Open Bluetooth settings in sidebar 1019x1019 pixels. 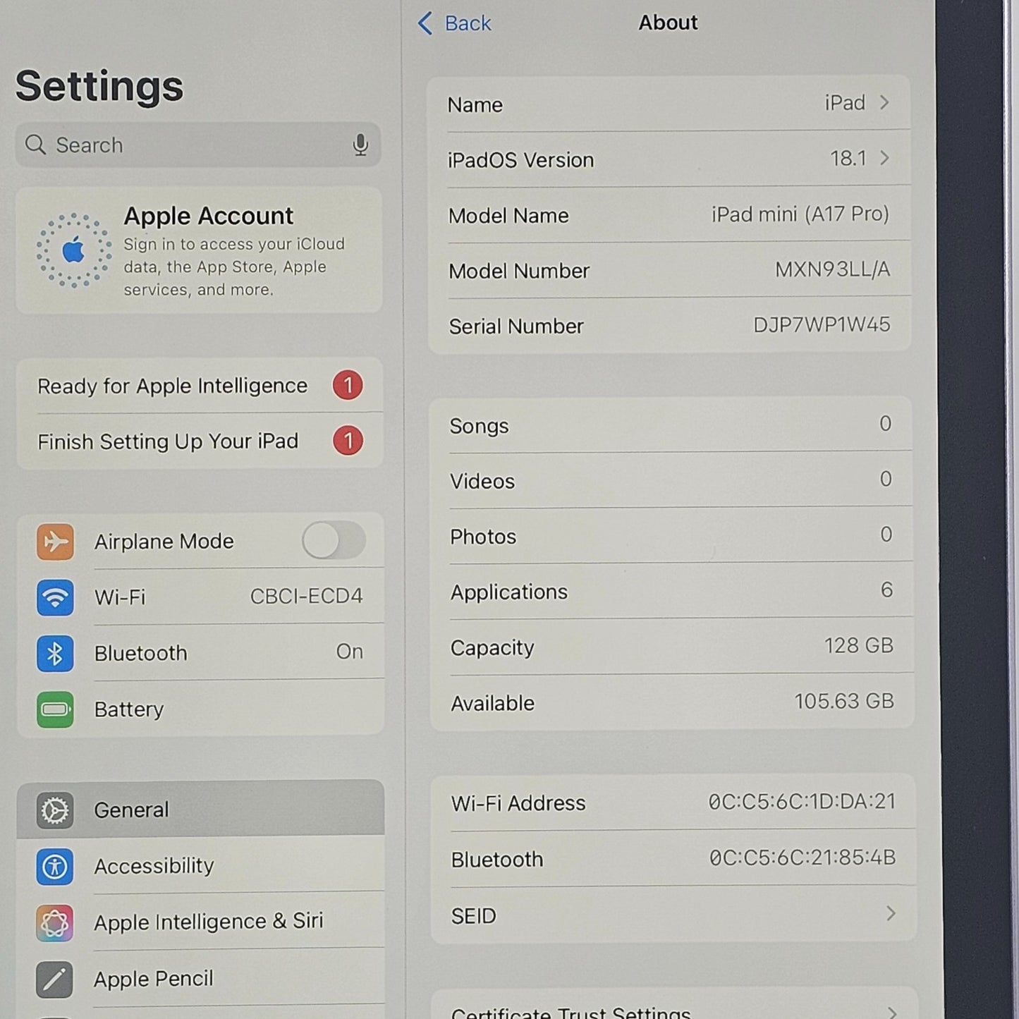click(201, 652)
